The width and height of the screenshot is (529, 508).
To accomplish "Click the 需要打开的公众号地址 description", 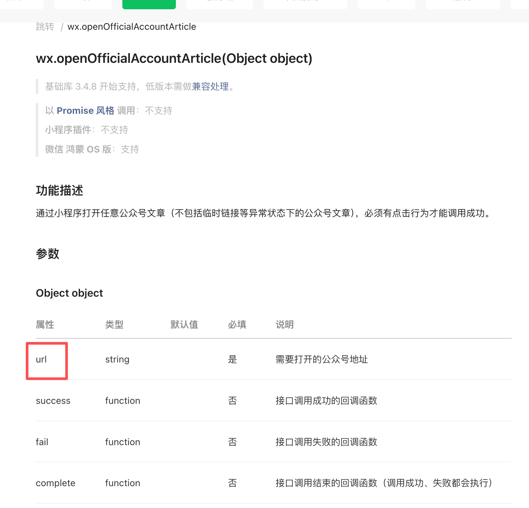I will coord(322,359).
